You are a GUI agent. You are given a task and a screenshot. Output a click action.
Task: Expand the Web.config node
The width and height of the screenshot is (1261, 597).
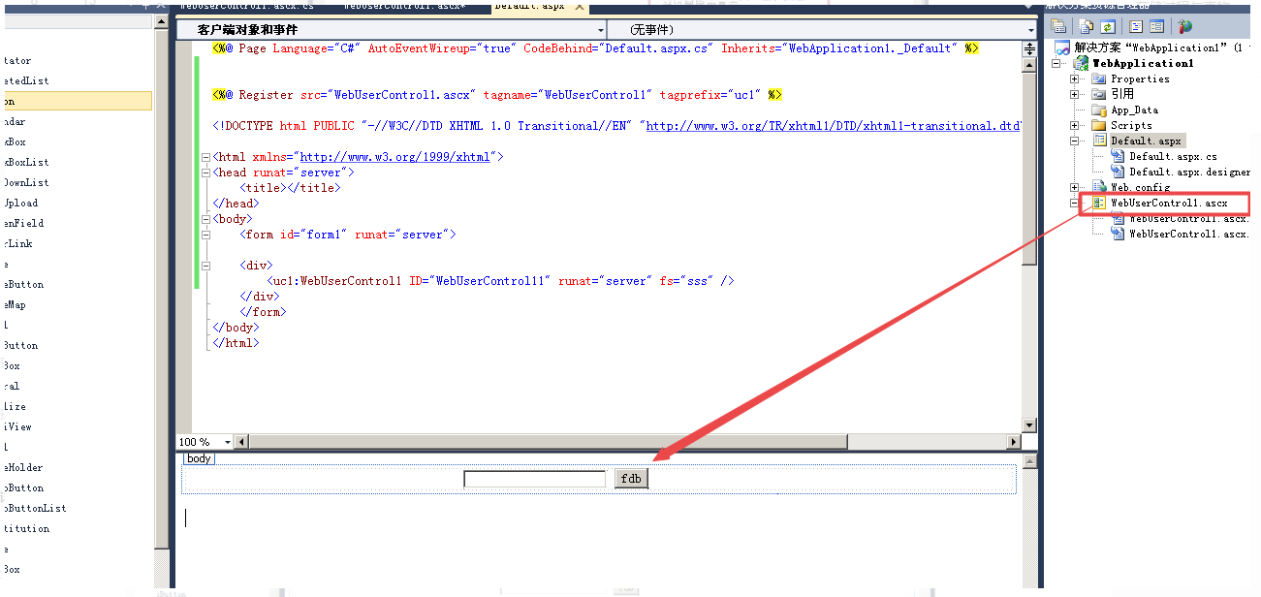coord(1075,187)
